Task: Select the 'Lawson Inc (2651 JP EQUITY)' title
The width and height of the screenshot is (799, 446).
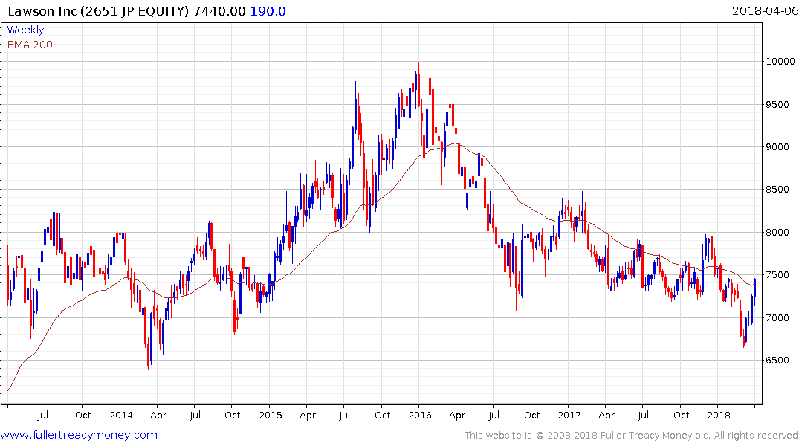Action: coord(98,11)
